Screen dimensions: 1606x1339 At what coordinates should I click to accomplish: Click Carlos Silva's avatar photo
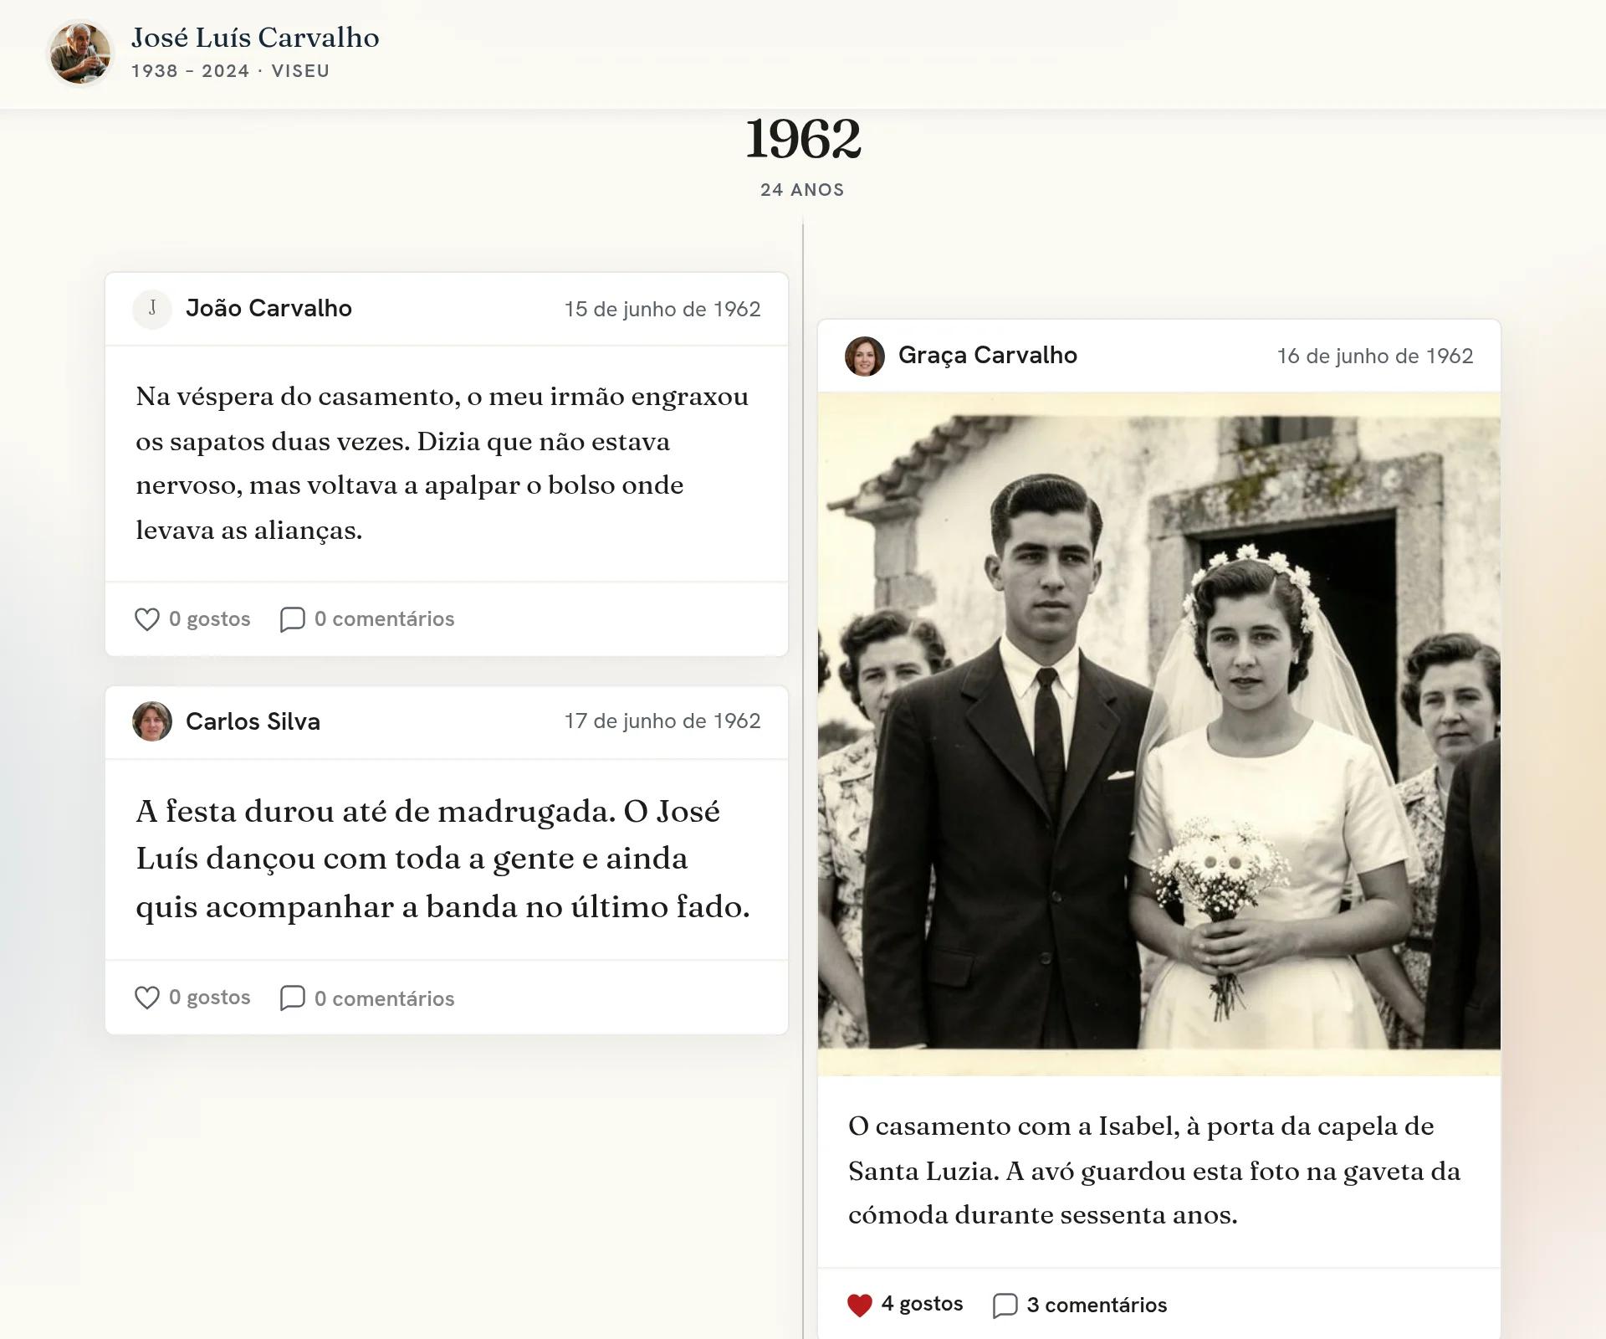pos(152,721)
